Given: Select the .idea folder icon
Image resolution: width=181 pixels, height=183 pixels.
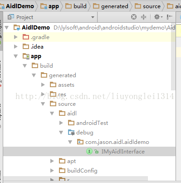Looking at the screenshot, I should click(26, 46).
